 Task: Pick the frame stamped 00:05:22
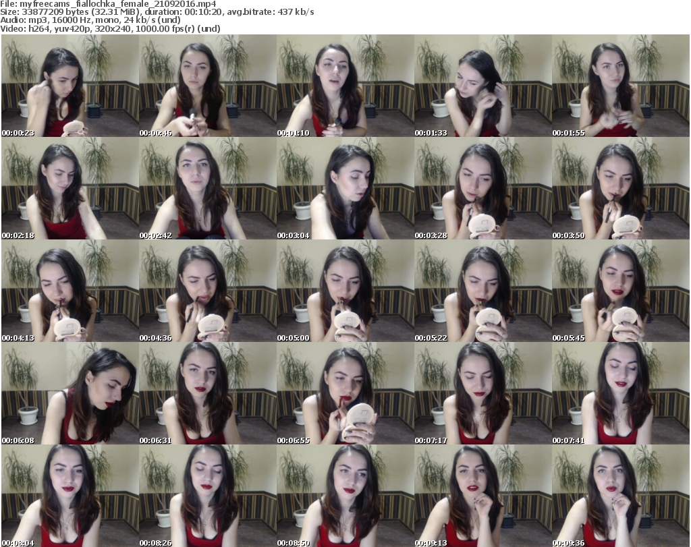tap(483, 291)
